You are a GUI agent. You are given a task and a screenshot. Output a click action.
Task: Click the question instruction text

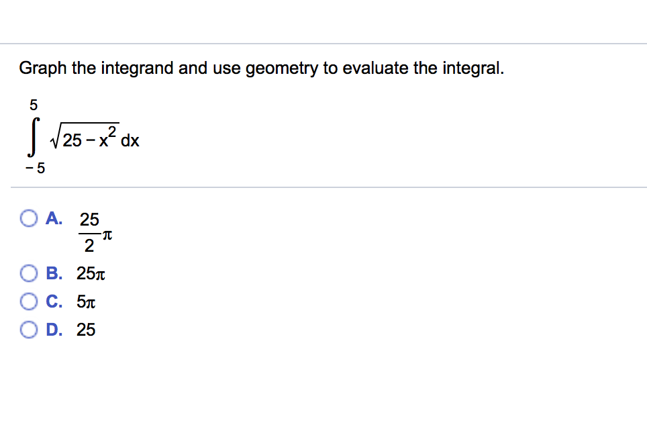click(261, 68)
